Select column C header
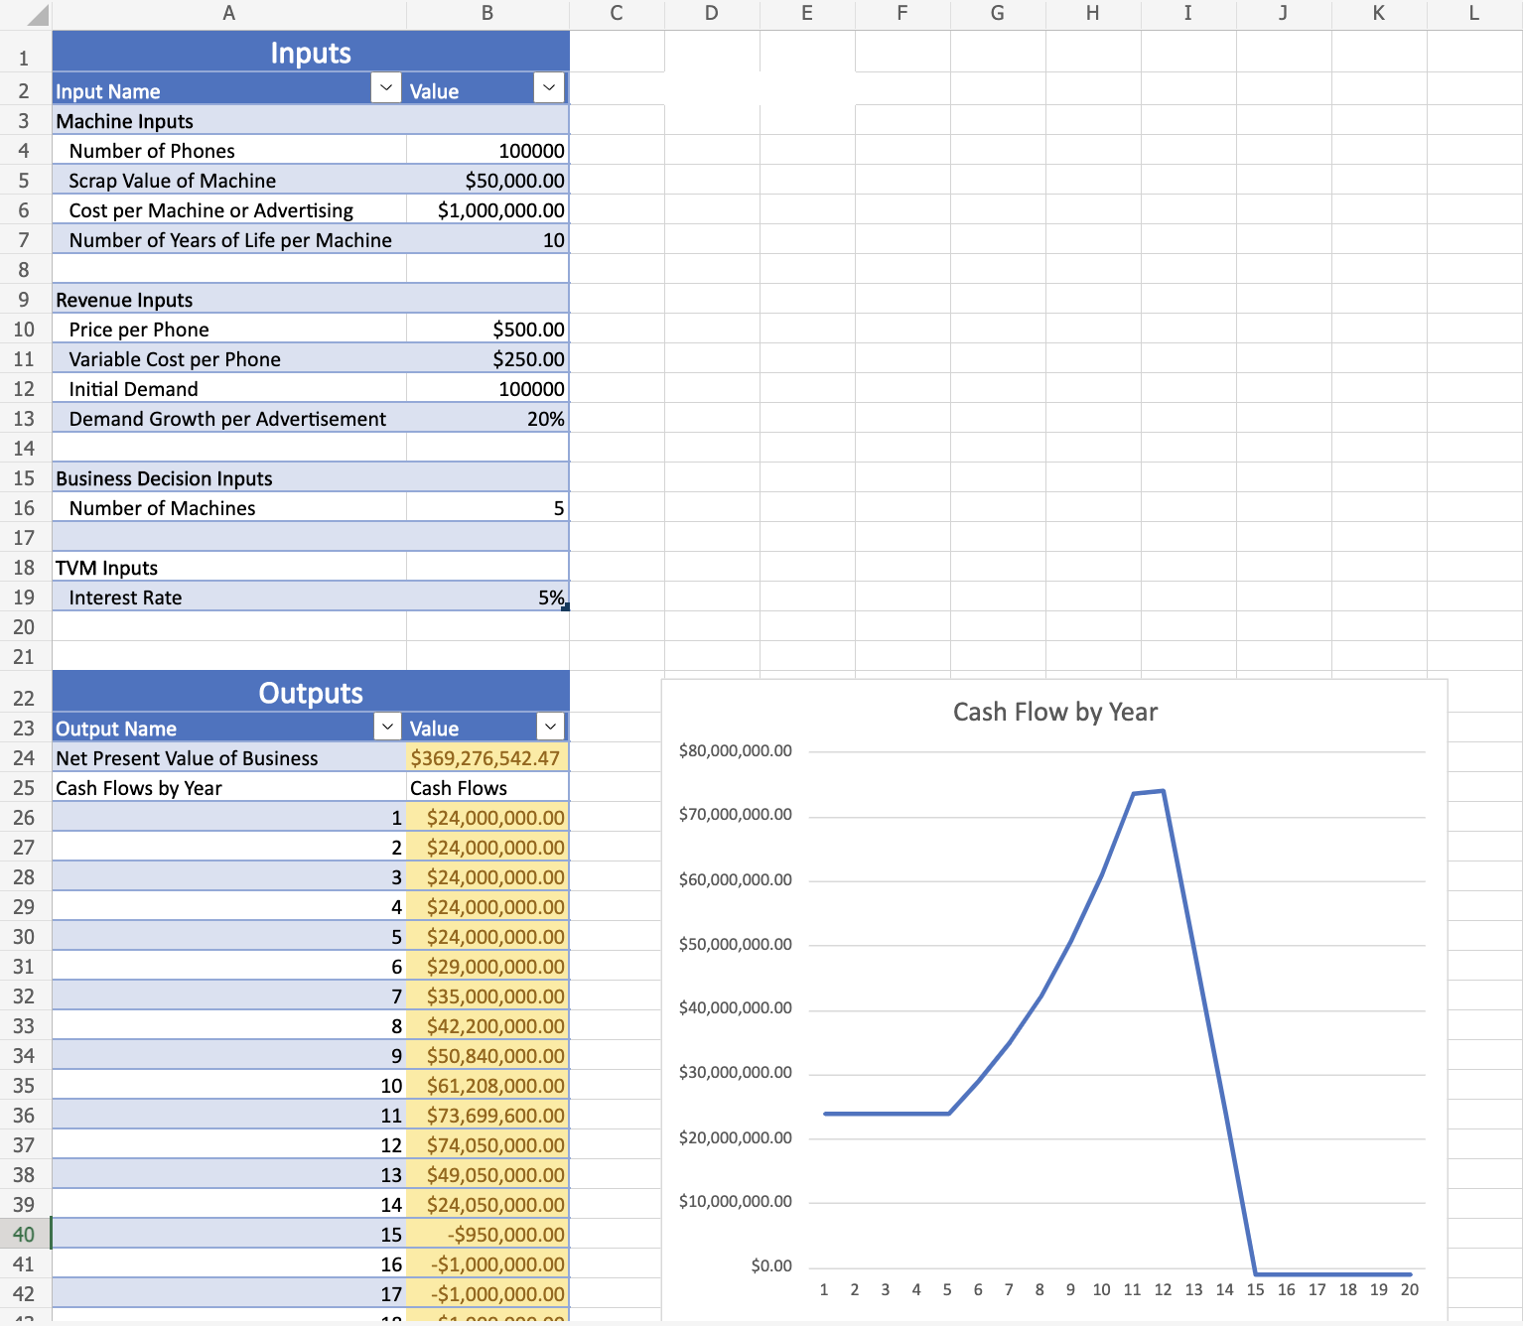The image size is (1523, 1326). click(x=617, y=14)
